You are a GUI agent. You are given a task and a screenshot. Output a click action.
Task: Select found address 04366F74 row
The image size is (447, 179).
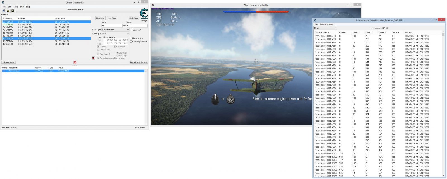point(46,27)
